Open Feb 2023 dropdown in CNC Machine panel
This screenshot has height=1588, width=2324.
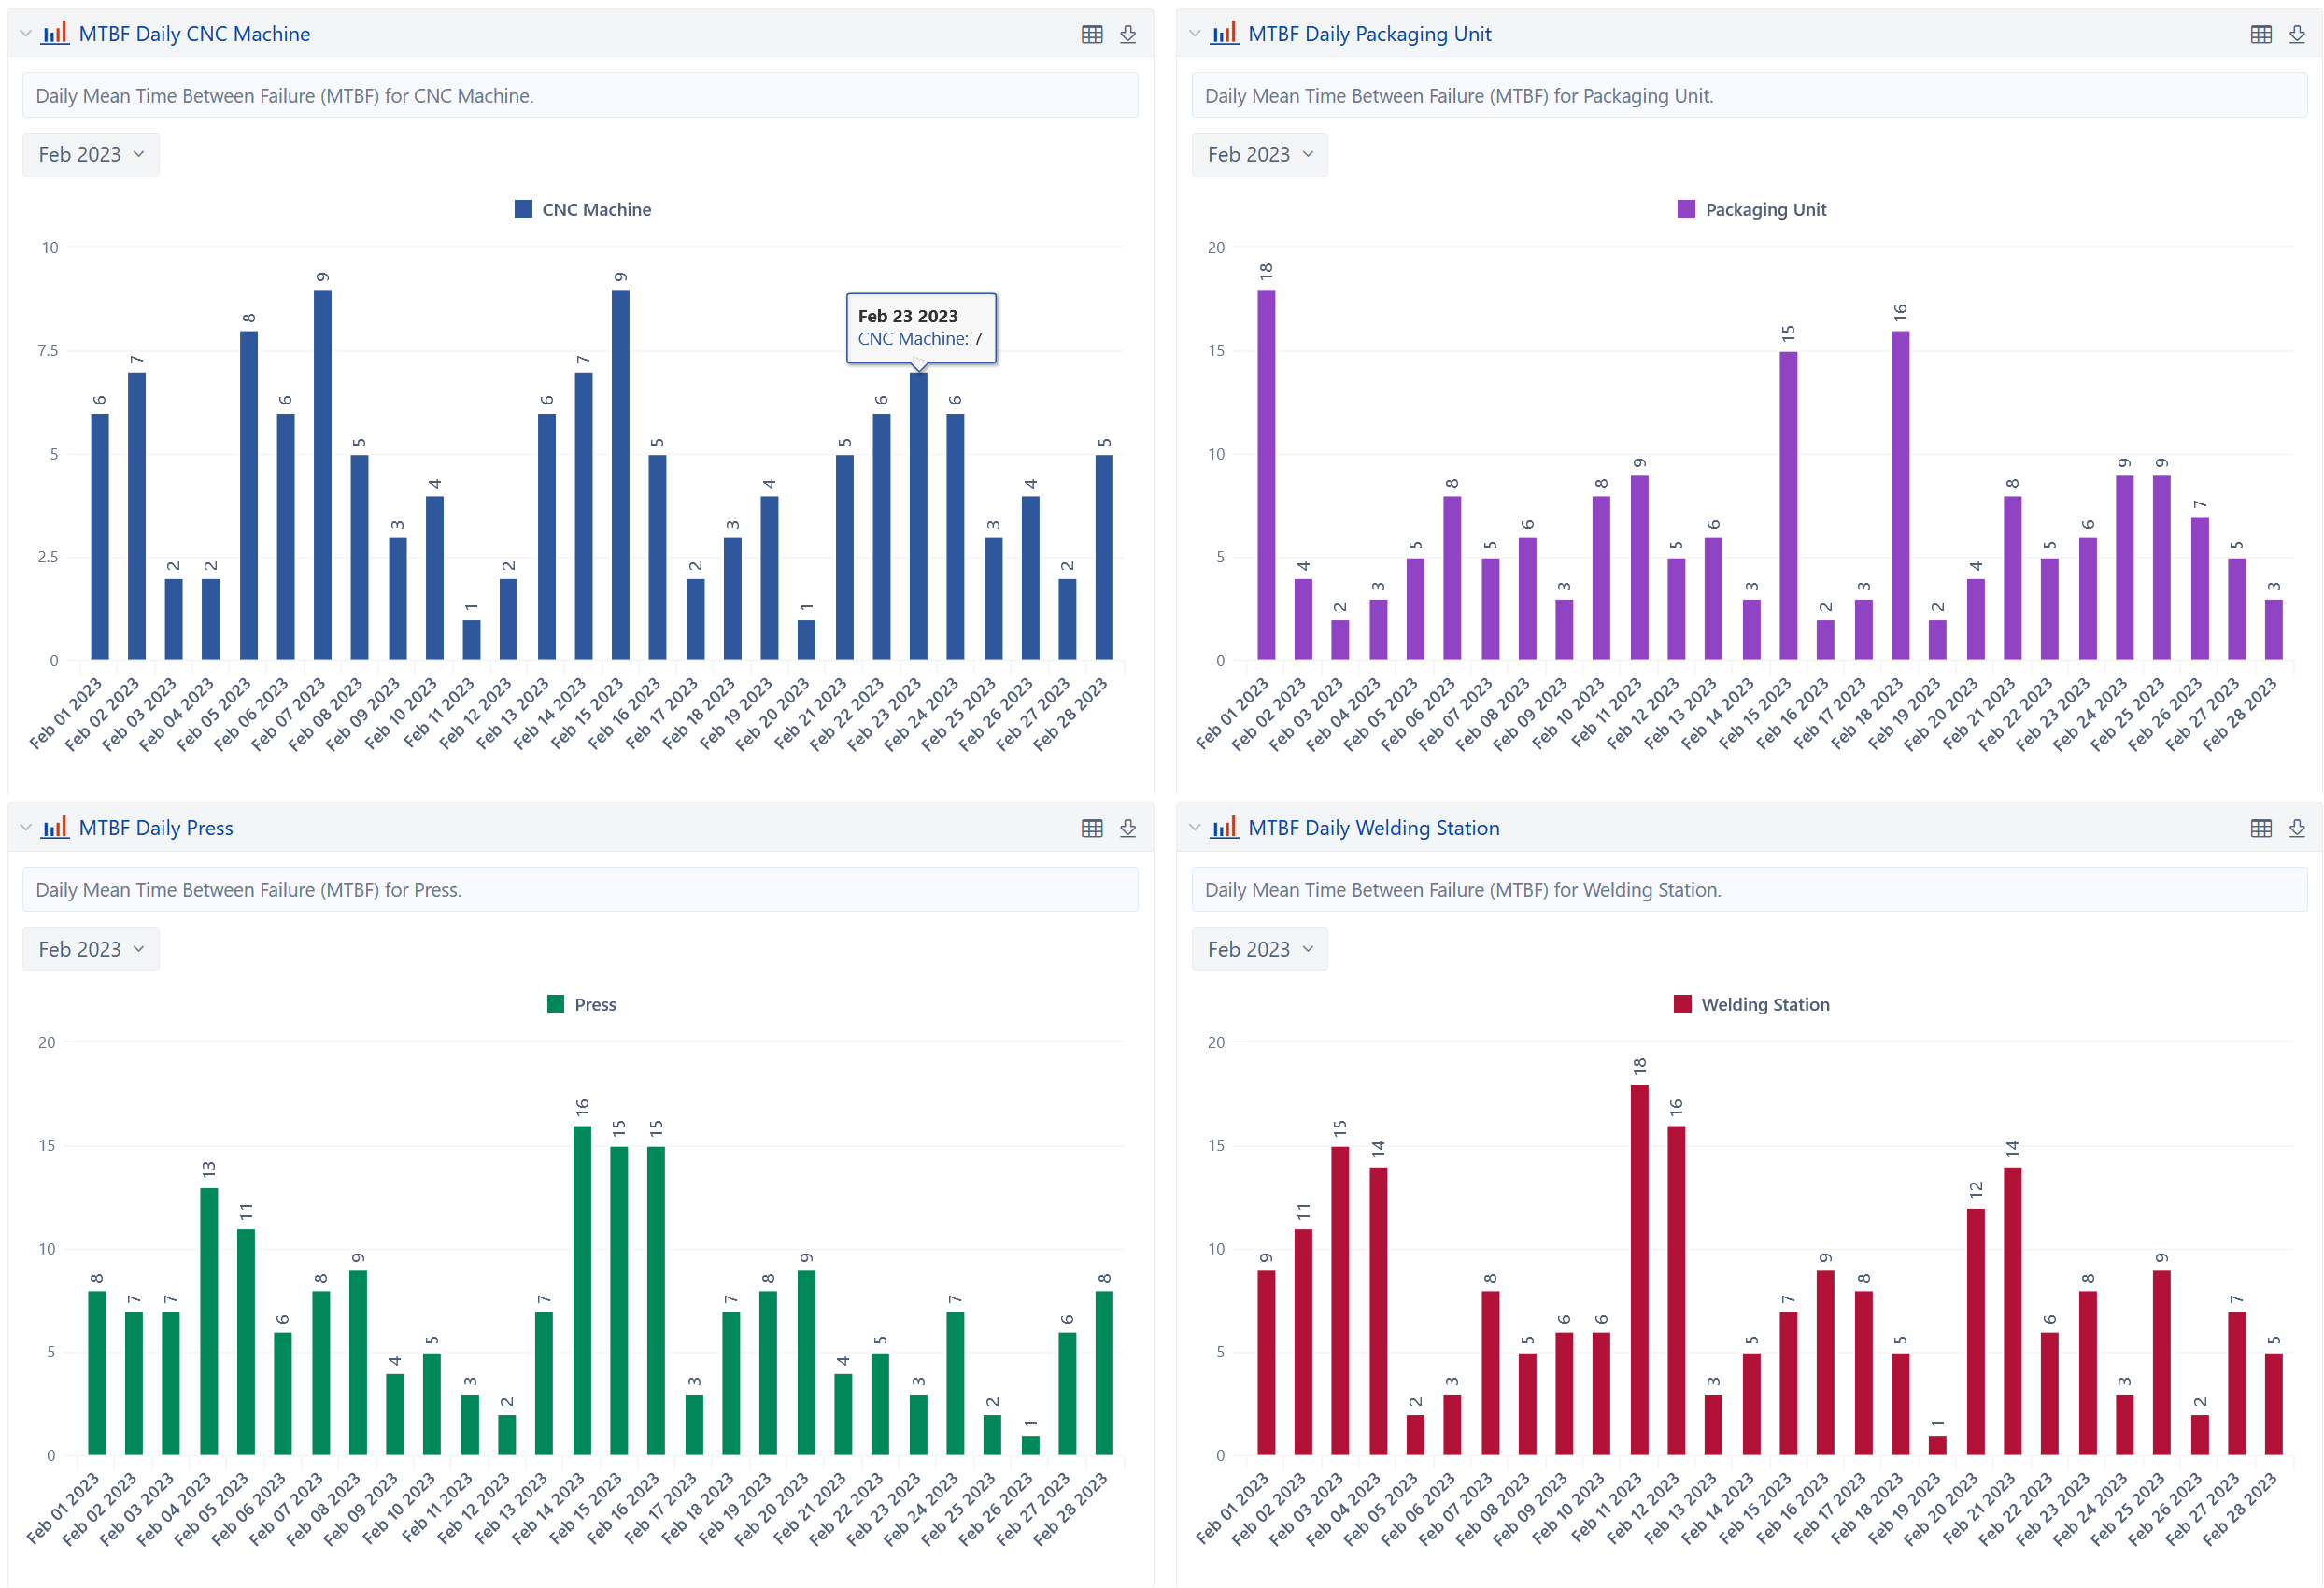(91, 154)
